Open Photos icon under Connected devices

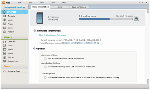4,24
